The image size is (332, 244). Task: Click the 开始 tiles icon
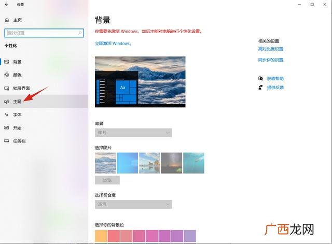tap(7, 128)
